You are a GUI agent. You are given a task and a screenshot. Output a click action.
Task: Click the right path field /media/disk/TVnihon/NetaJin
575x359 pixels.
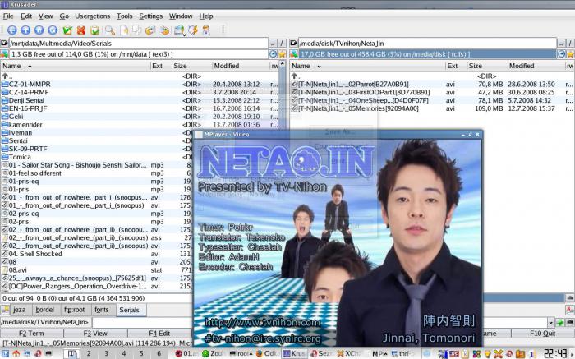[428, 44]
